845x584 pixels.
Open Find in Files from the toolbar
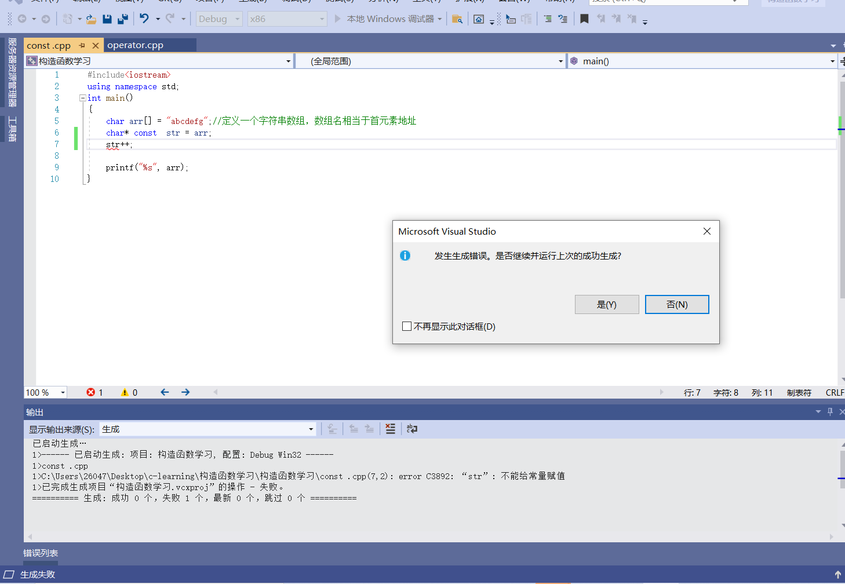click(x=457, y=19)
